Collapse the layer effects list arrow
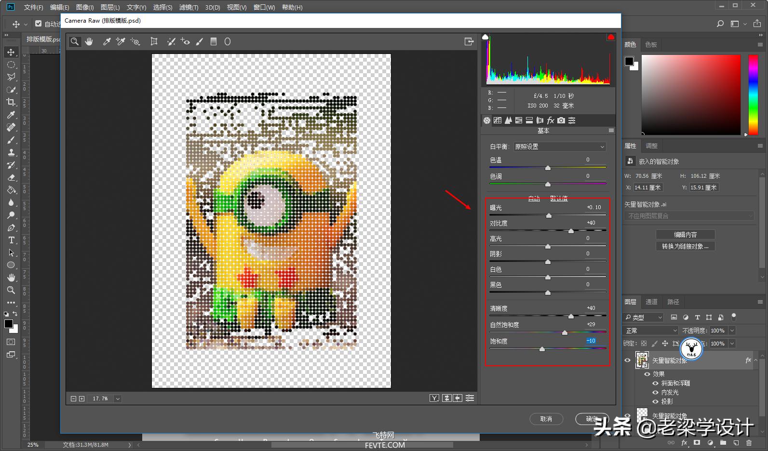 (x=756, y=360)
